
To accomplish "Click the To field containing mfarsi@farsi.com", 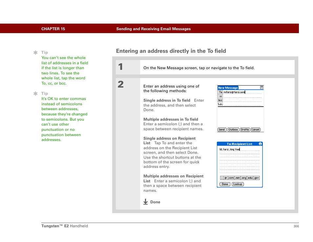I will 242,92.
